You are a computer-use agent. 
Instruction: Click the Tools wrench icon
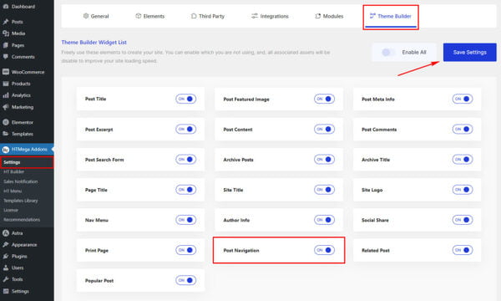tap(6, 279)
